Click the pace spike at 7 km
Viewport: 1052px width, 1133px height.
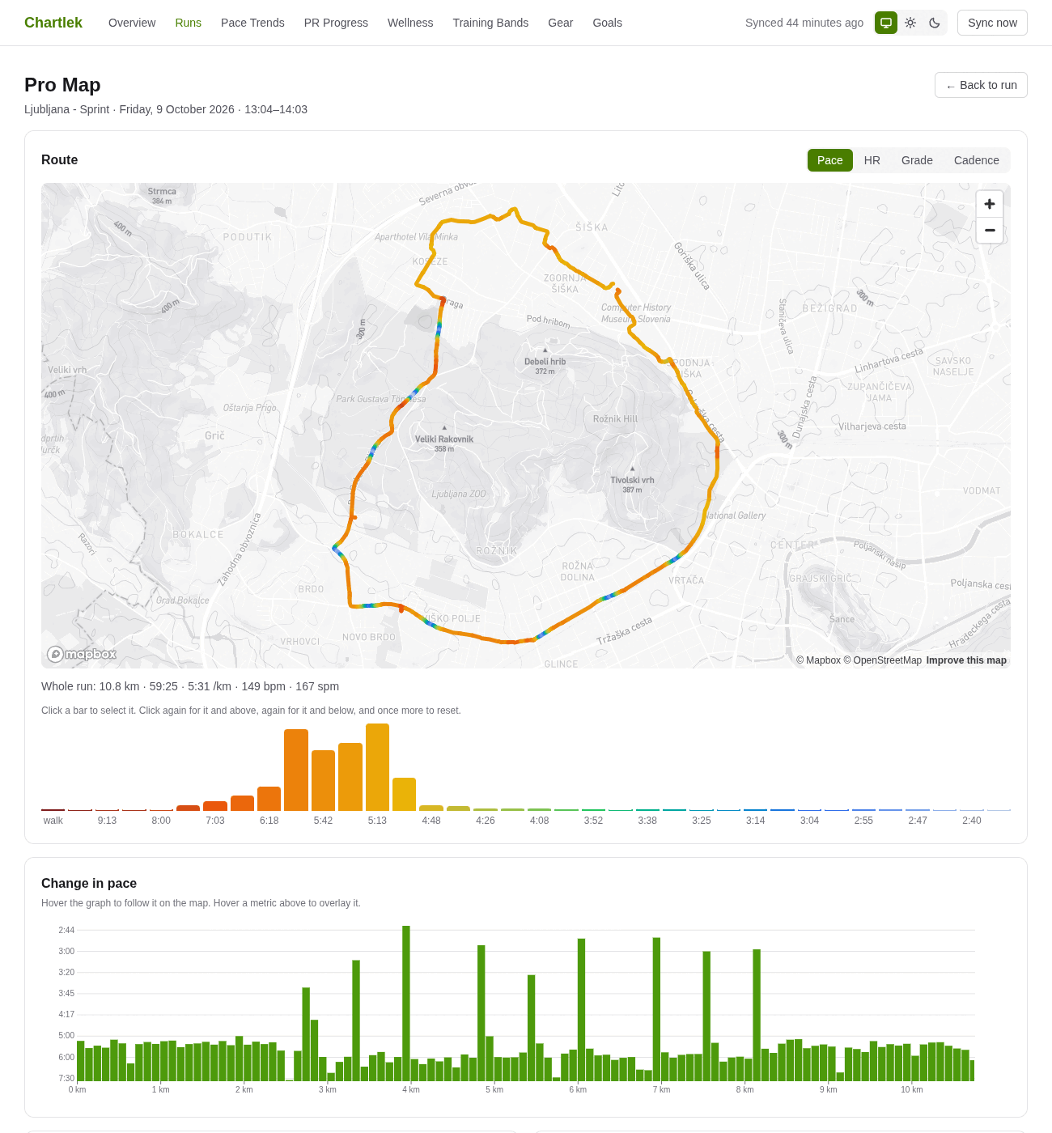[656, 1009]
